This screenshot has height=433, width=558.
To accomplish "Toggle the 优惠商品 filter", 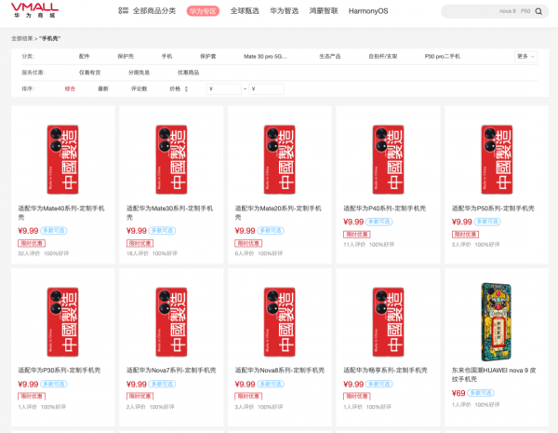I will click(x=188, y=73).
